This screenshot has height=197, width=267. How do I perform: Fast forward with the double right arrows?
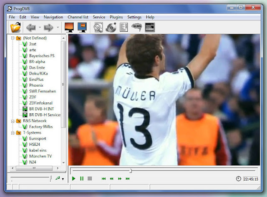120,179
